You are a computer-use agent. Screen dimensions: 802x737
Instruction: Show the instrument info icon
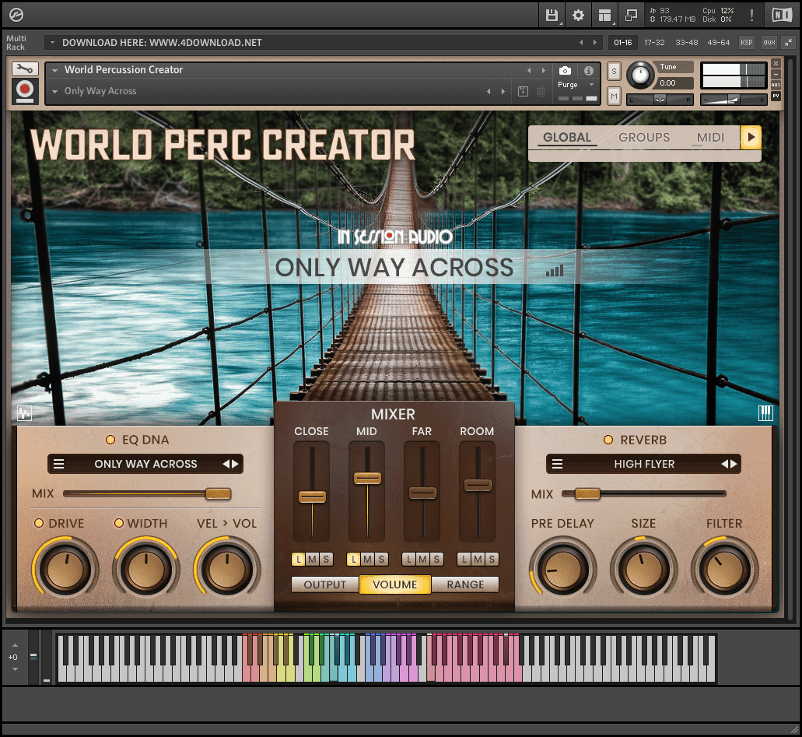coord(589,71)
